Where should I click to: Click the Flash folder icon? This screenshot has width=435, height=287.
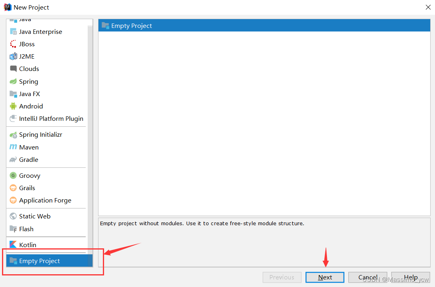(13, 229)
